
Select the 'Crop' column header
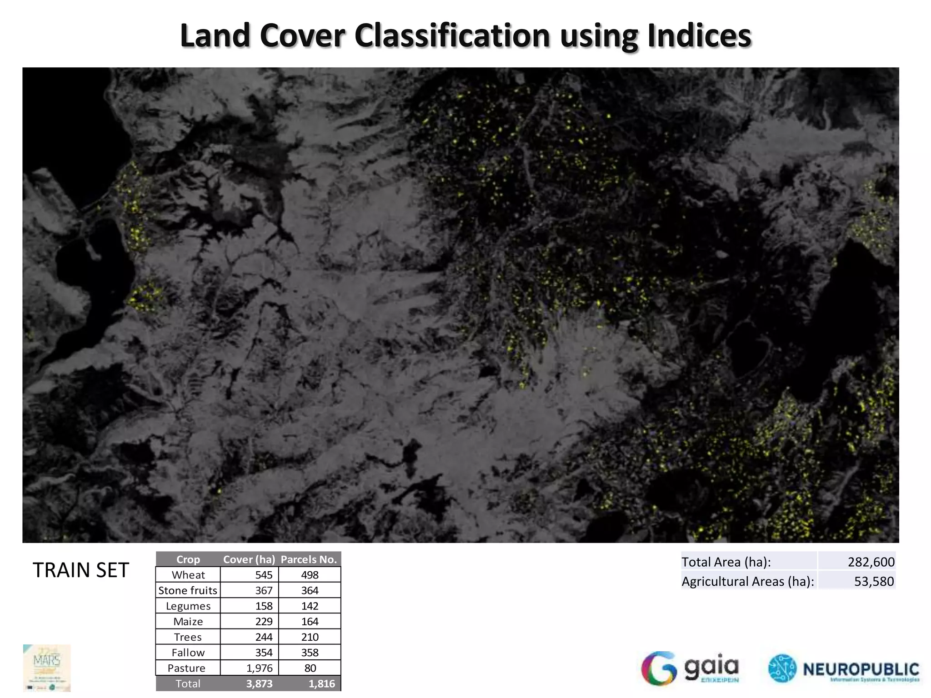point(188,559)
